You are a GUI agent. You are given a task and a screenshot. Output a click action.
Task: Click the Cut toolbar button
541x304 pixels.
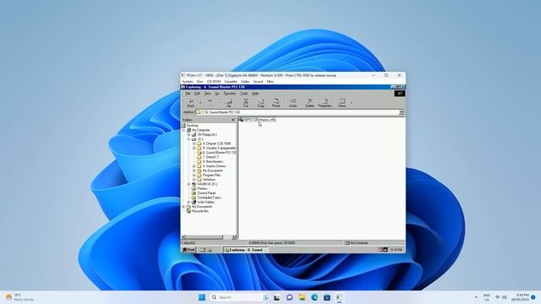(246, 103)
